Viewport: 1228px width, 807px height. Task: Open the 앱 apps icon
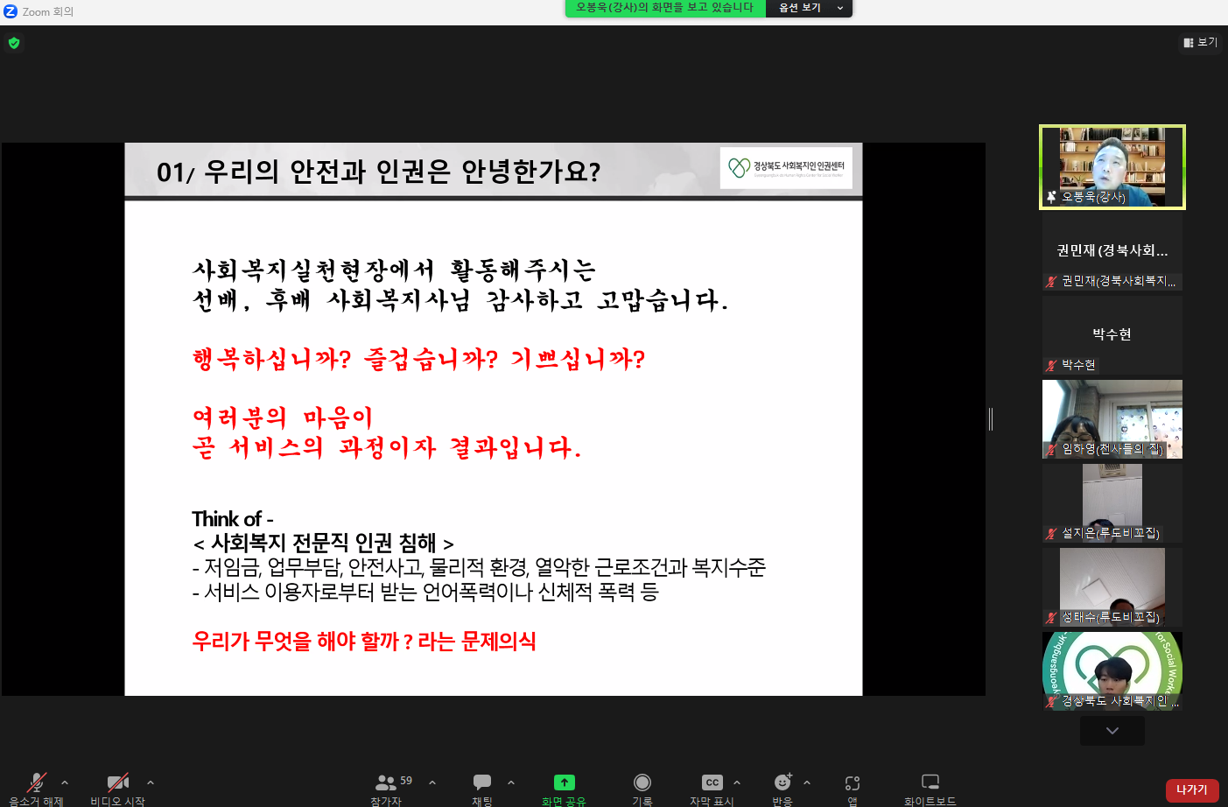coord(853,782)
